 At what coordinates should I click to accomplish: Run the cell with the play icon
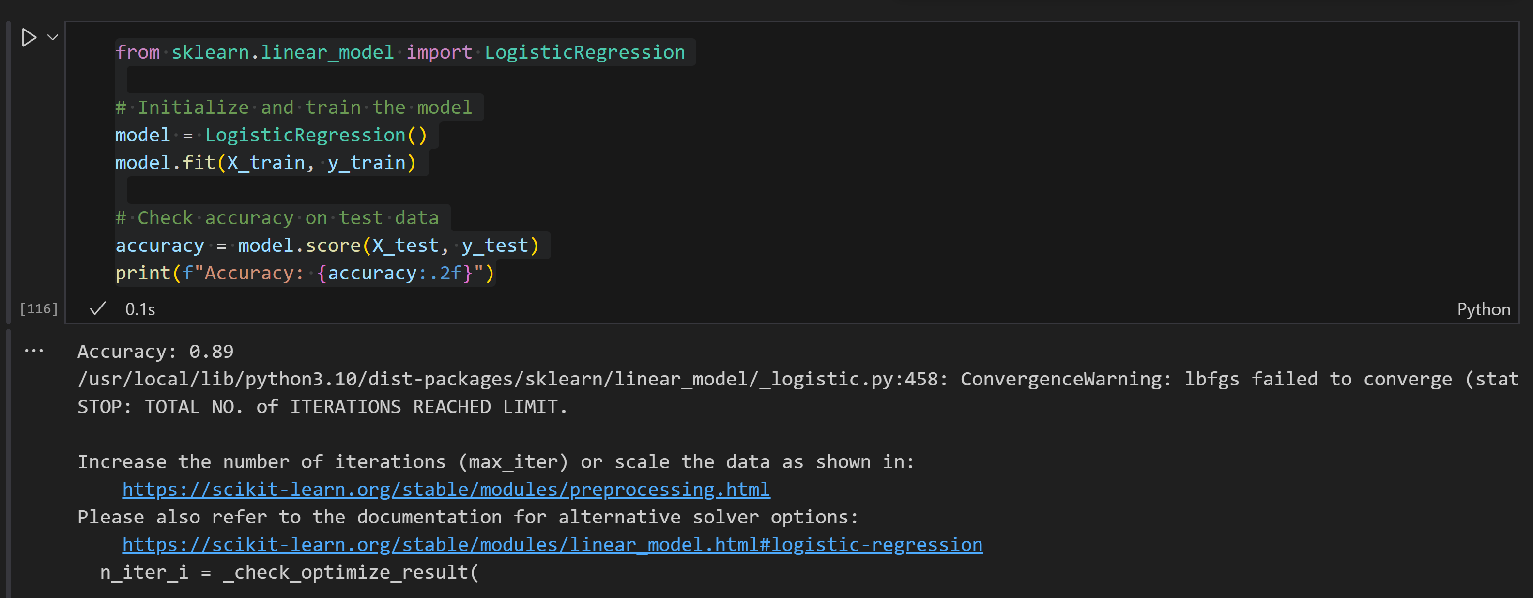(29, 37)
